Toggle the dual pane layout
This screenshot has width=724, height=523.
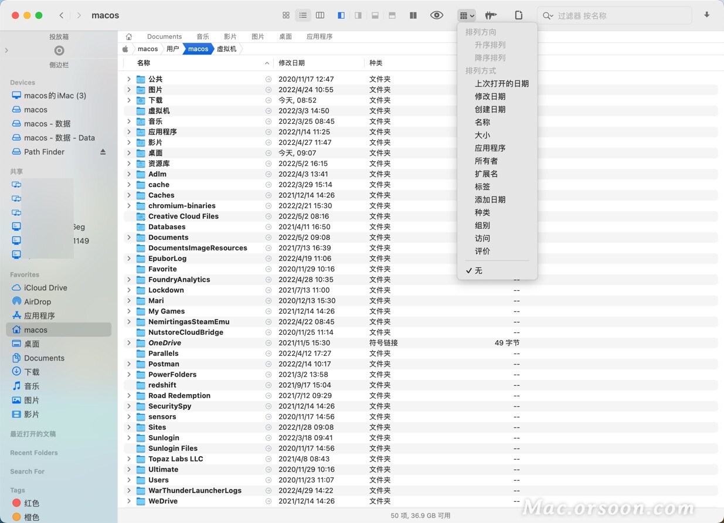pyautogui.click(x=413, y=15)
